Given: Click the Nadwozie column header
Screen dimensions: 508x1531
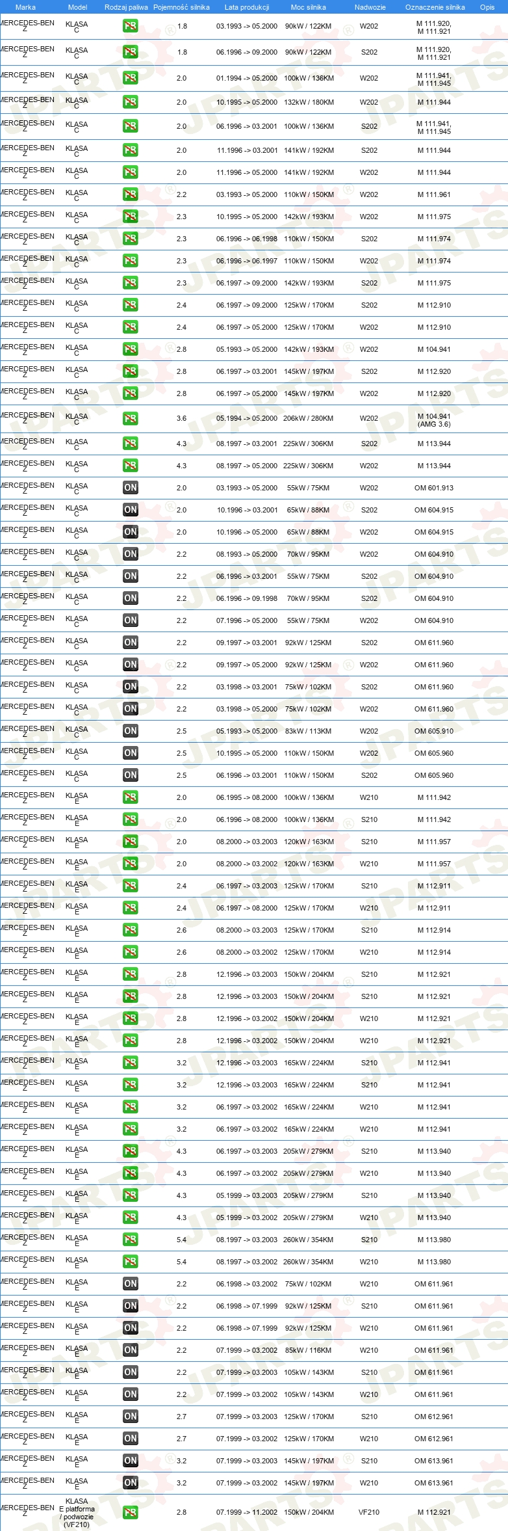Looking at the screenshot, I should pyautogui.click(x=370, y=7).
